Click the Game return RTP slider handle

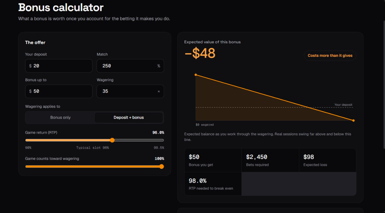click(112, 140)
